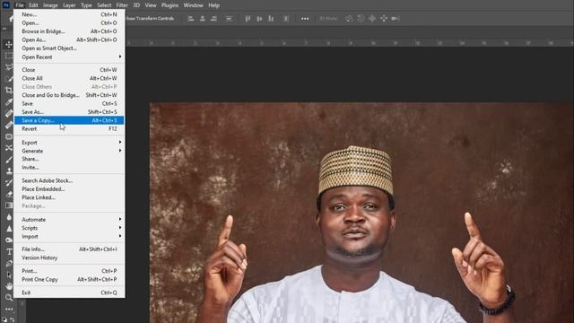The image size is (574, 323).
Task: Choose Share... menu entry
Action: point(69,159)
